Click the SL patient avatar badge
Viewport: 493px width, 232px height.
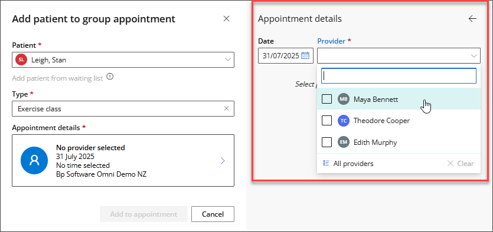point(21,59)
